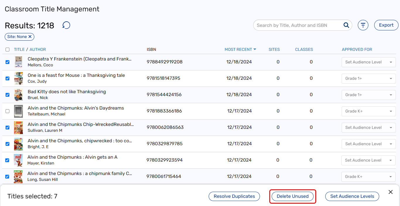The width and height of the screenshot is (400, 206).
Task: Open Grade 1+ dropdown for Bad Kitty
Action: [369, 95]
